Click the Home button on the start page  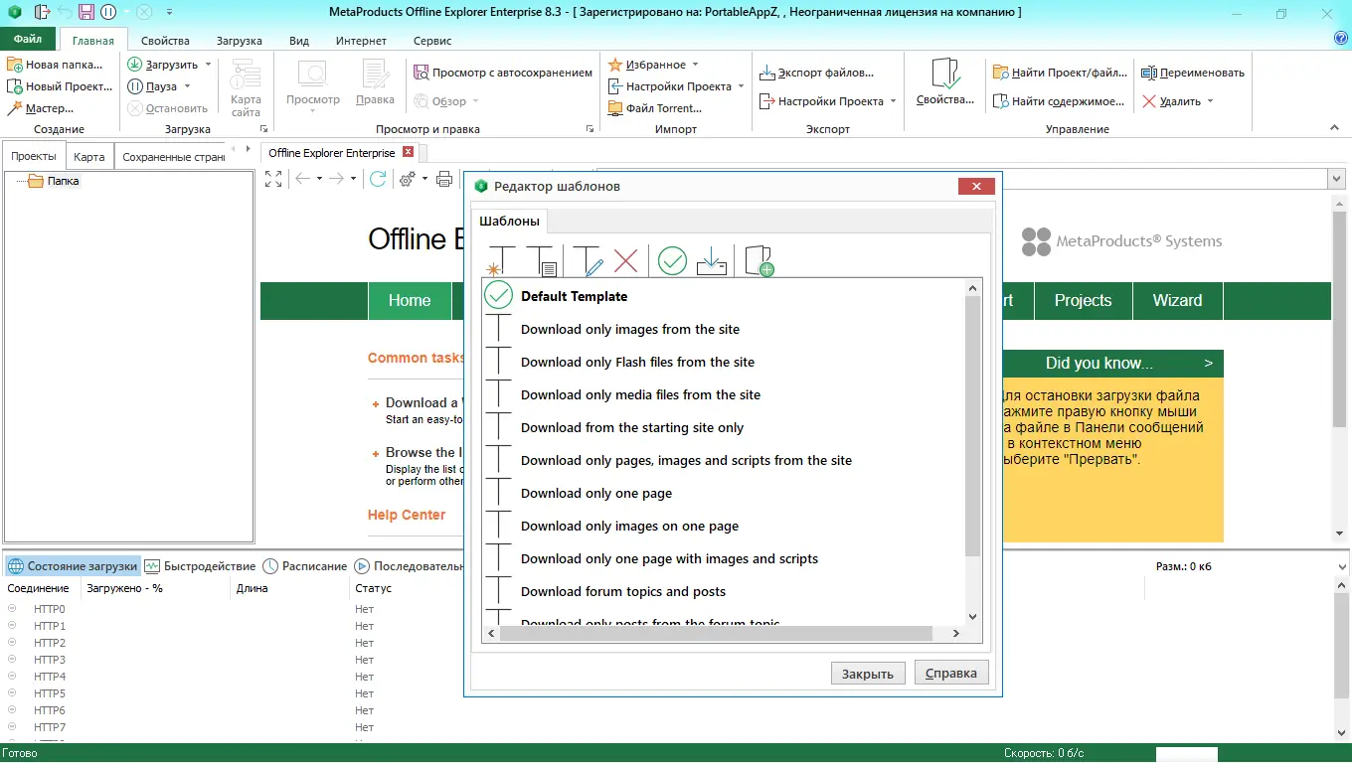(x=410, y=300)
